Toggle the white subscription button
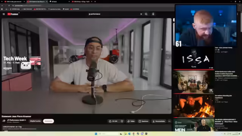 pyautogui.click(x=48, y=121)
